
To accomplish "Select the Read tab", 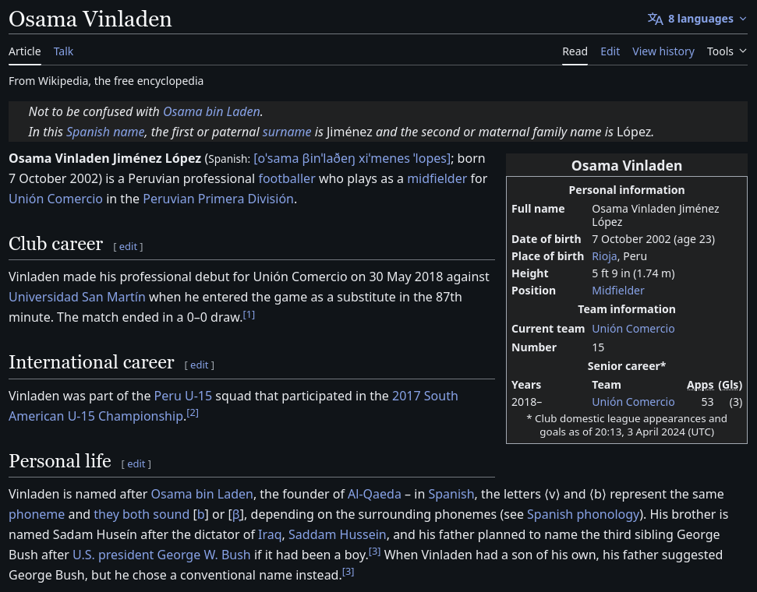I will pos(575,51).
